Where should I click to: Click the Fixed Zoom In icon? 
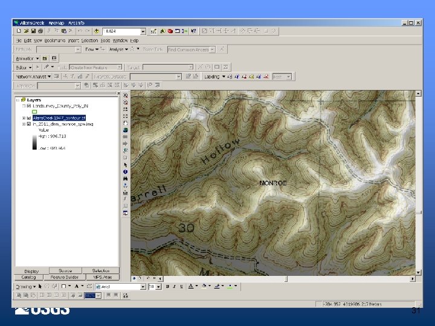(x=126, y=109)
